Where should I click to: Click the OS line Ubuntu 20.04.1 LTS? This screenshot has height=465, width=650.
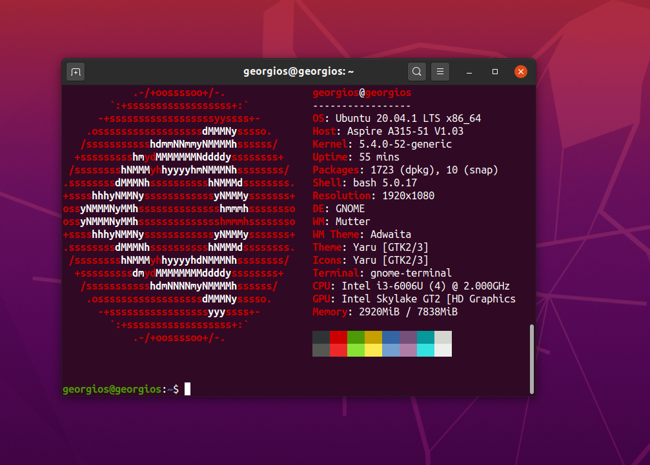(397, 119)
